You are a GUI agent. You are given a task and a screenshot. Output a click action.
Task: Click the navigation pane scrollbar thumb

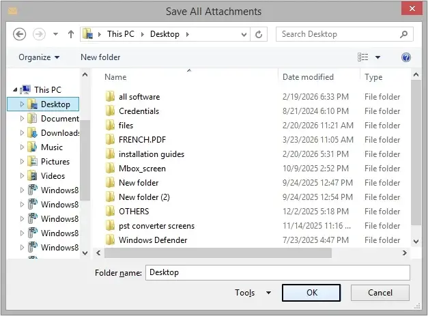[85, 160]
